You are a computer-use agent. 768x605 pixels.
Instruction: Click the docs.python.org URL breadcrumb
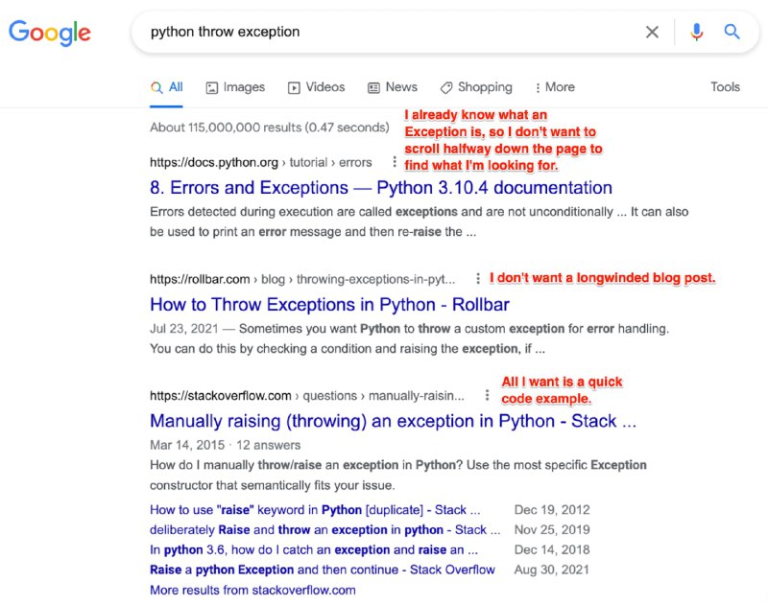pos(260,162)
